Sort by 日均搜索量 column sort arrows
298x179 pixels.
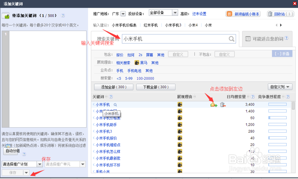click(248, 97)
